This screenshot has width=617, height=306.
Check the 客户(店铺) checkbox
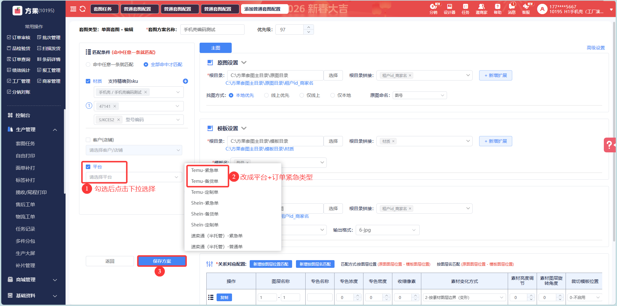[x=88, y=140]
